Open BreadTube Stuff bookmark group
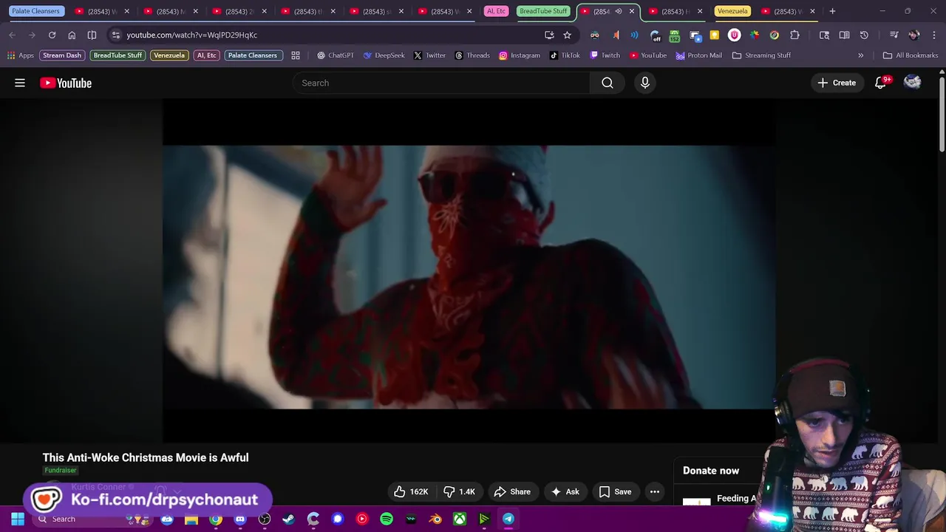 pos(118,55)
